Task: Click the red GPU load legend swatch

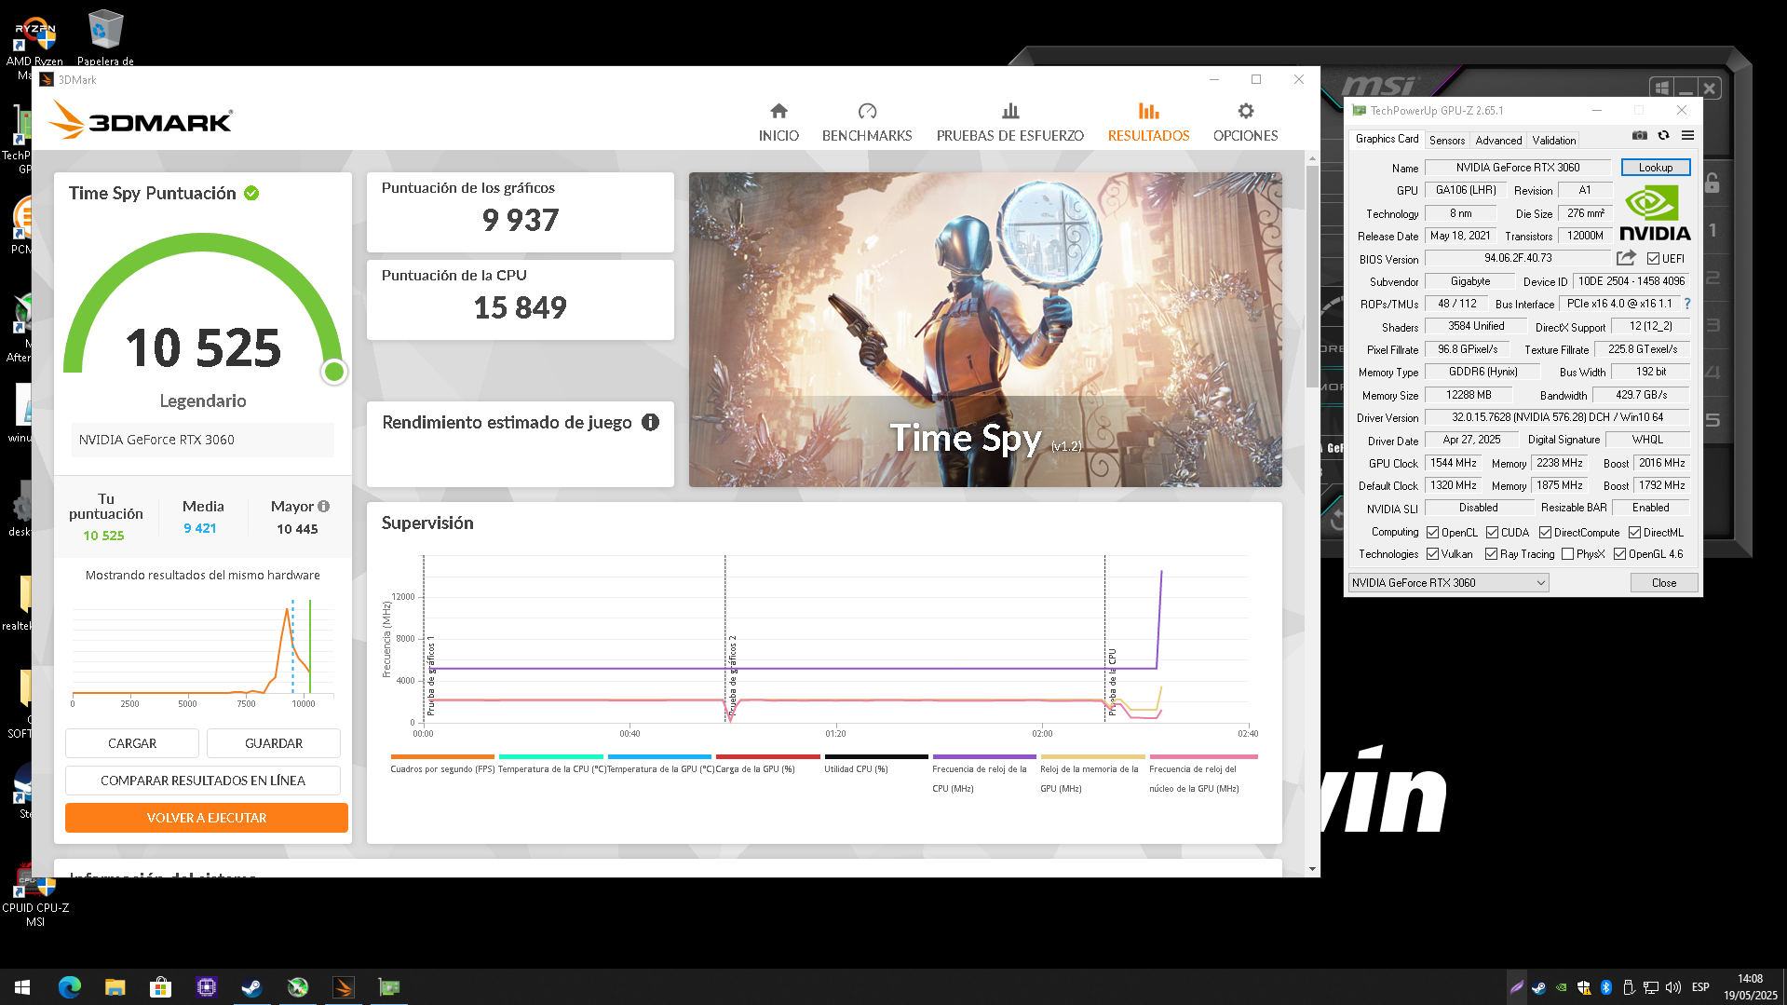Action: tap(767, 756)
